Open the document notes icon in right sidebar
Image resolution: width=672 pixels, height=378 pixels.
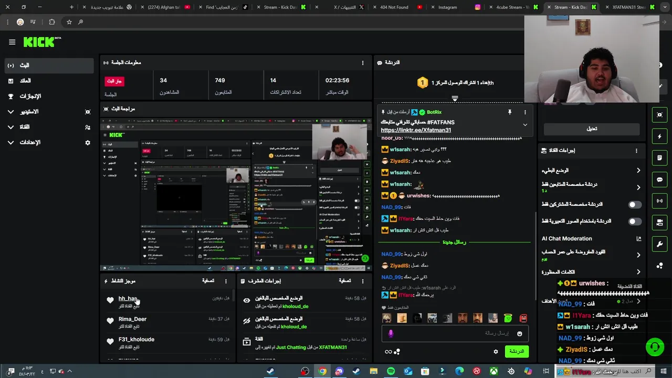659,158
